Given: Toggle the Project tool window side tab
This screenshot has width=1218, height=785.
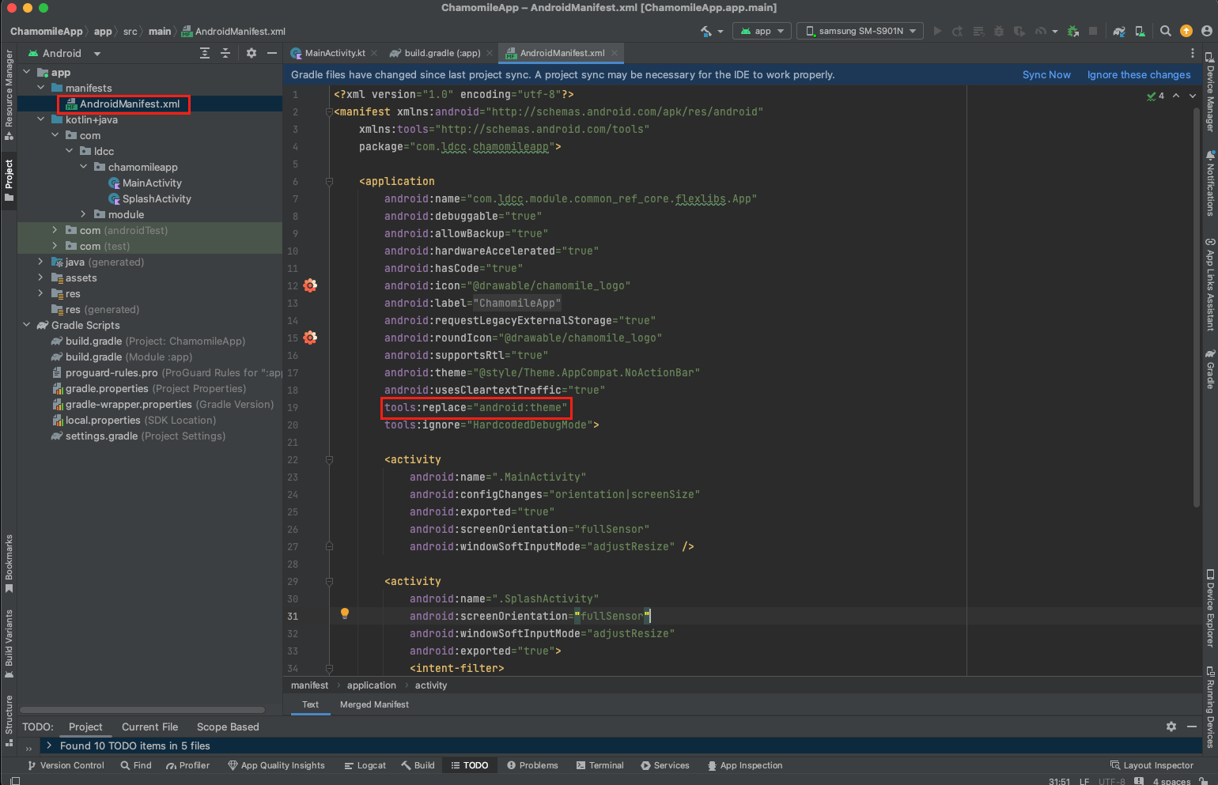Looking at the screenshot, I should pyautogui.click(x=9, y=179).
